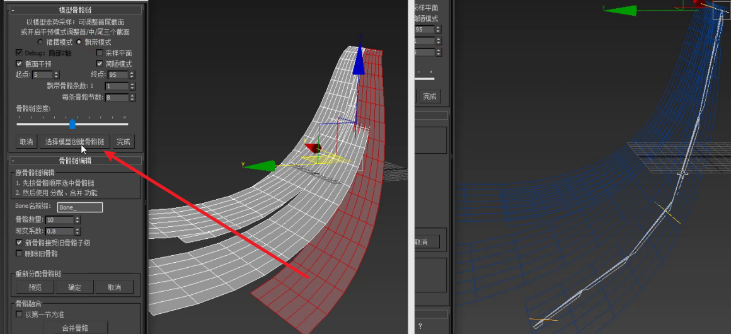Click the Bone名前缀 text field

[80, 207]
